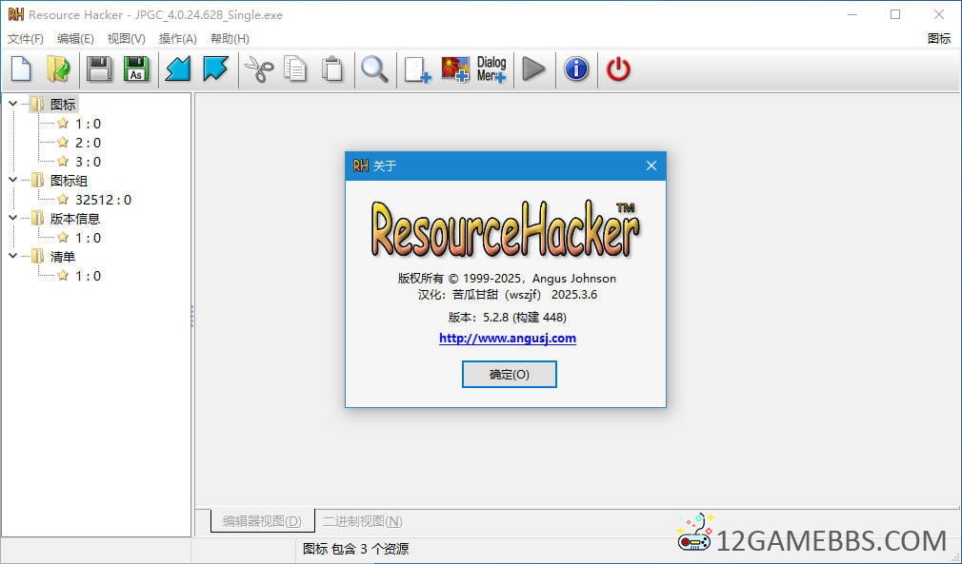Click the 图标 label at menu bar right
Screen dimensions: 962x564
[x=939, y=39]
